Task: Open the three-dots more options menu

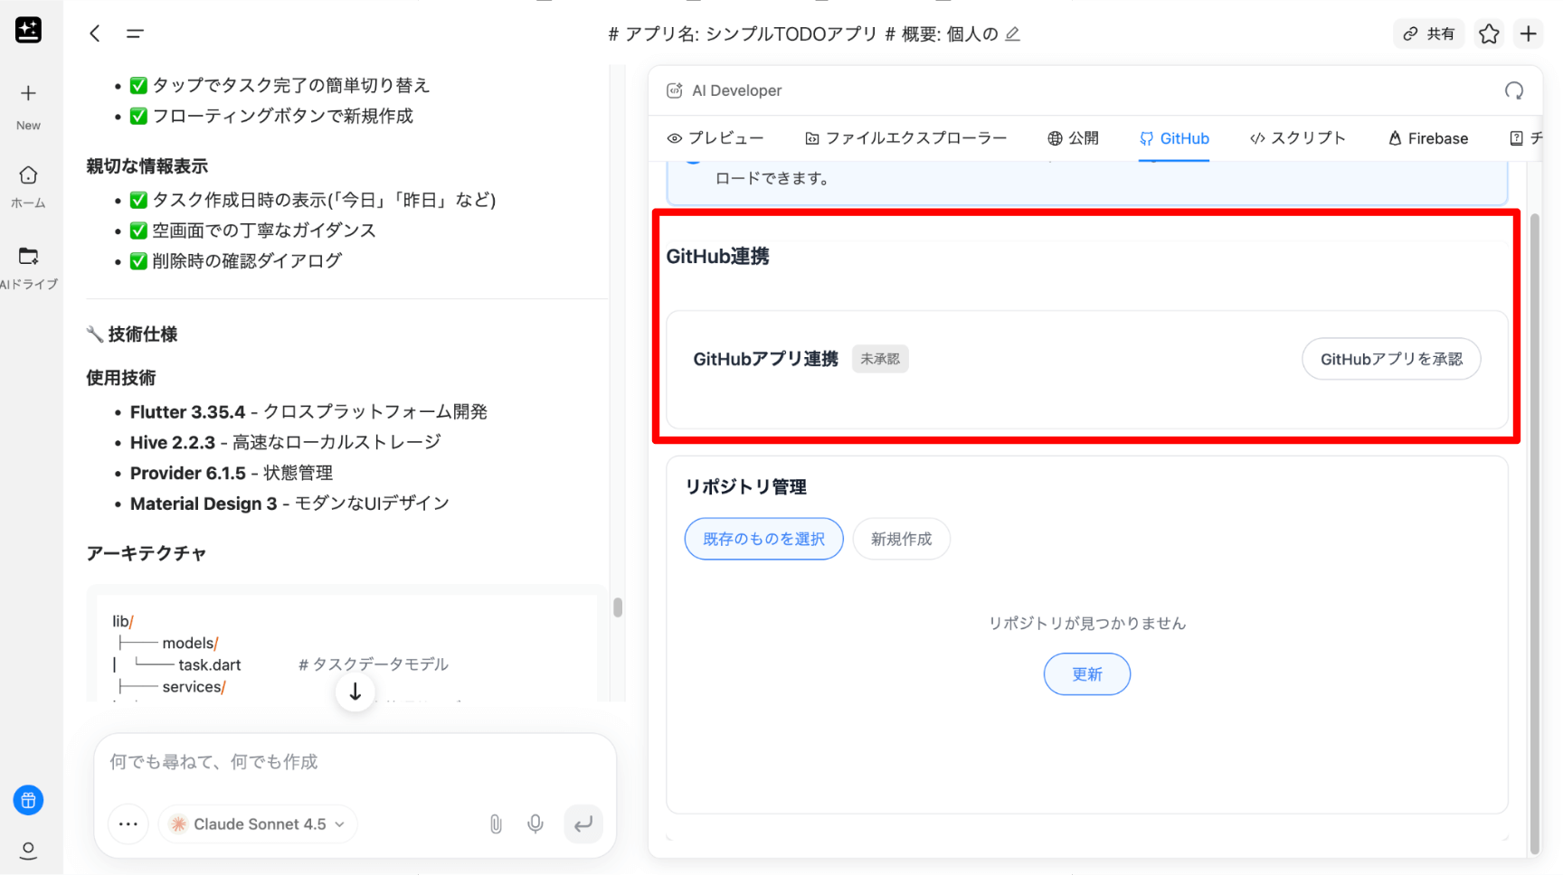Action: pos(128,823)
